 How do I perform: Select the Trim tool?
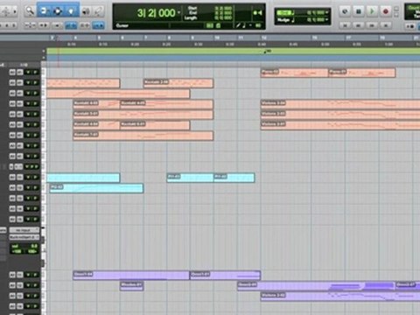click(44, 11)
